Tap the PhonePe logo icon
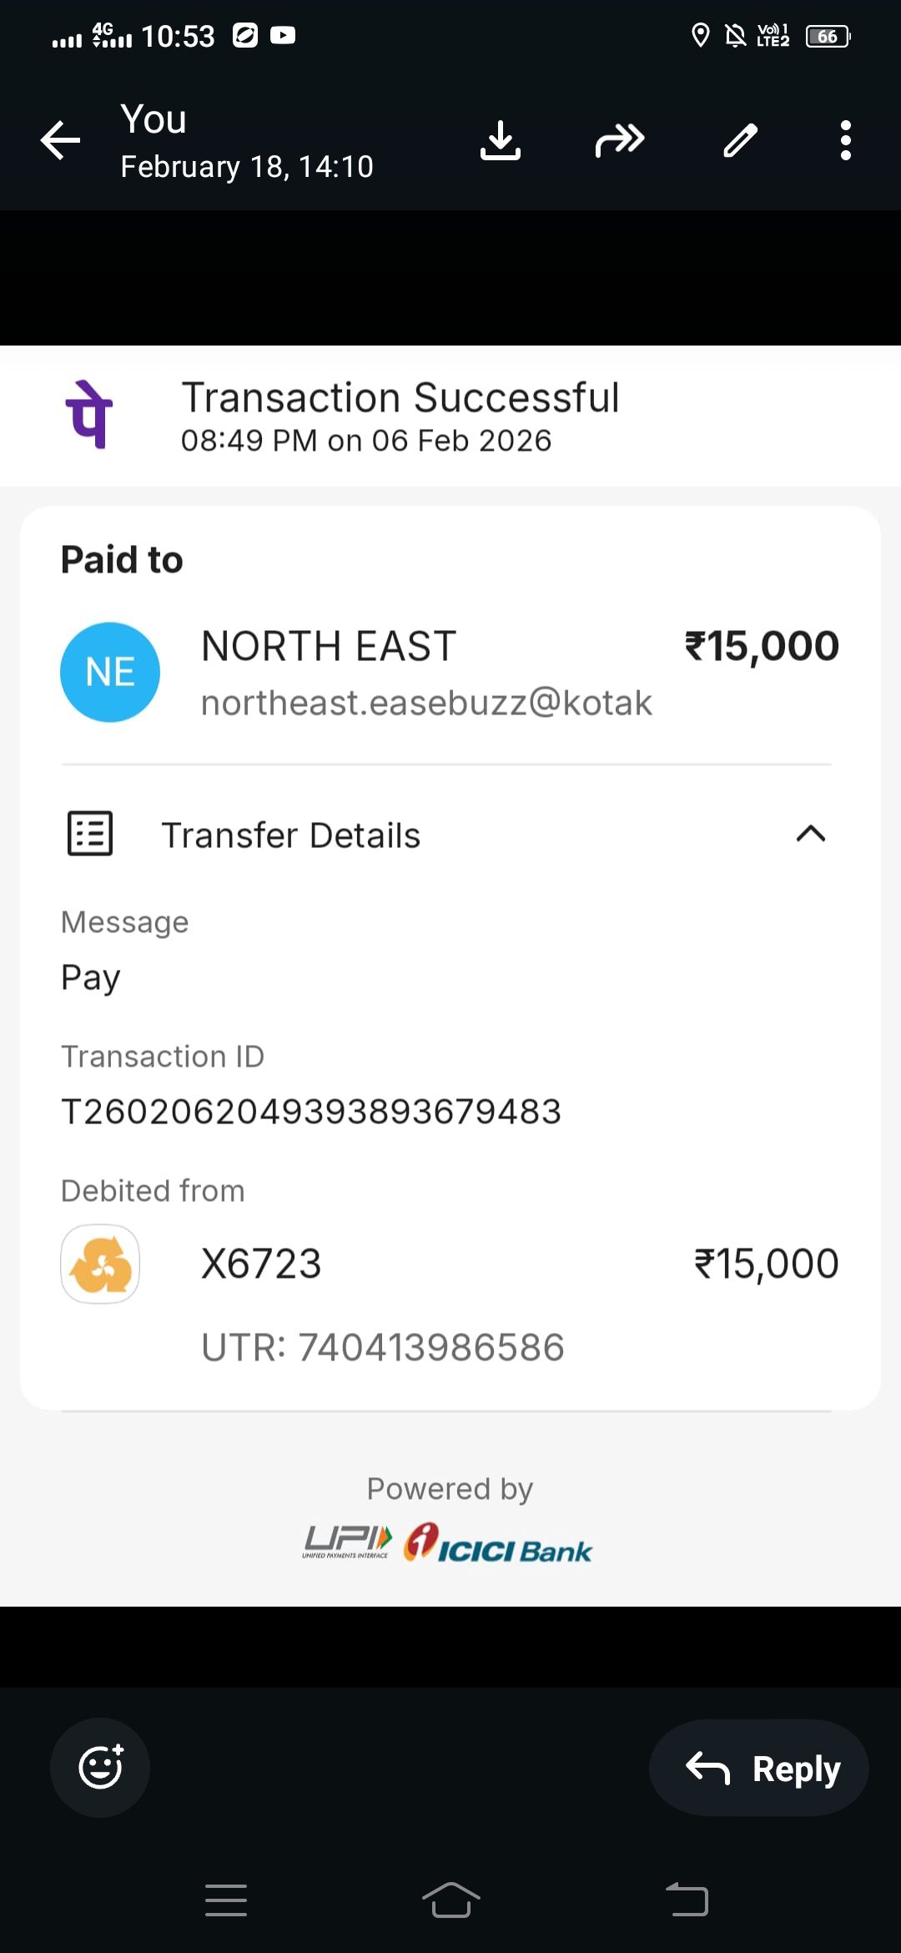This screenshot has width=901, height=1953. click(89, 415)
